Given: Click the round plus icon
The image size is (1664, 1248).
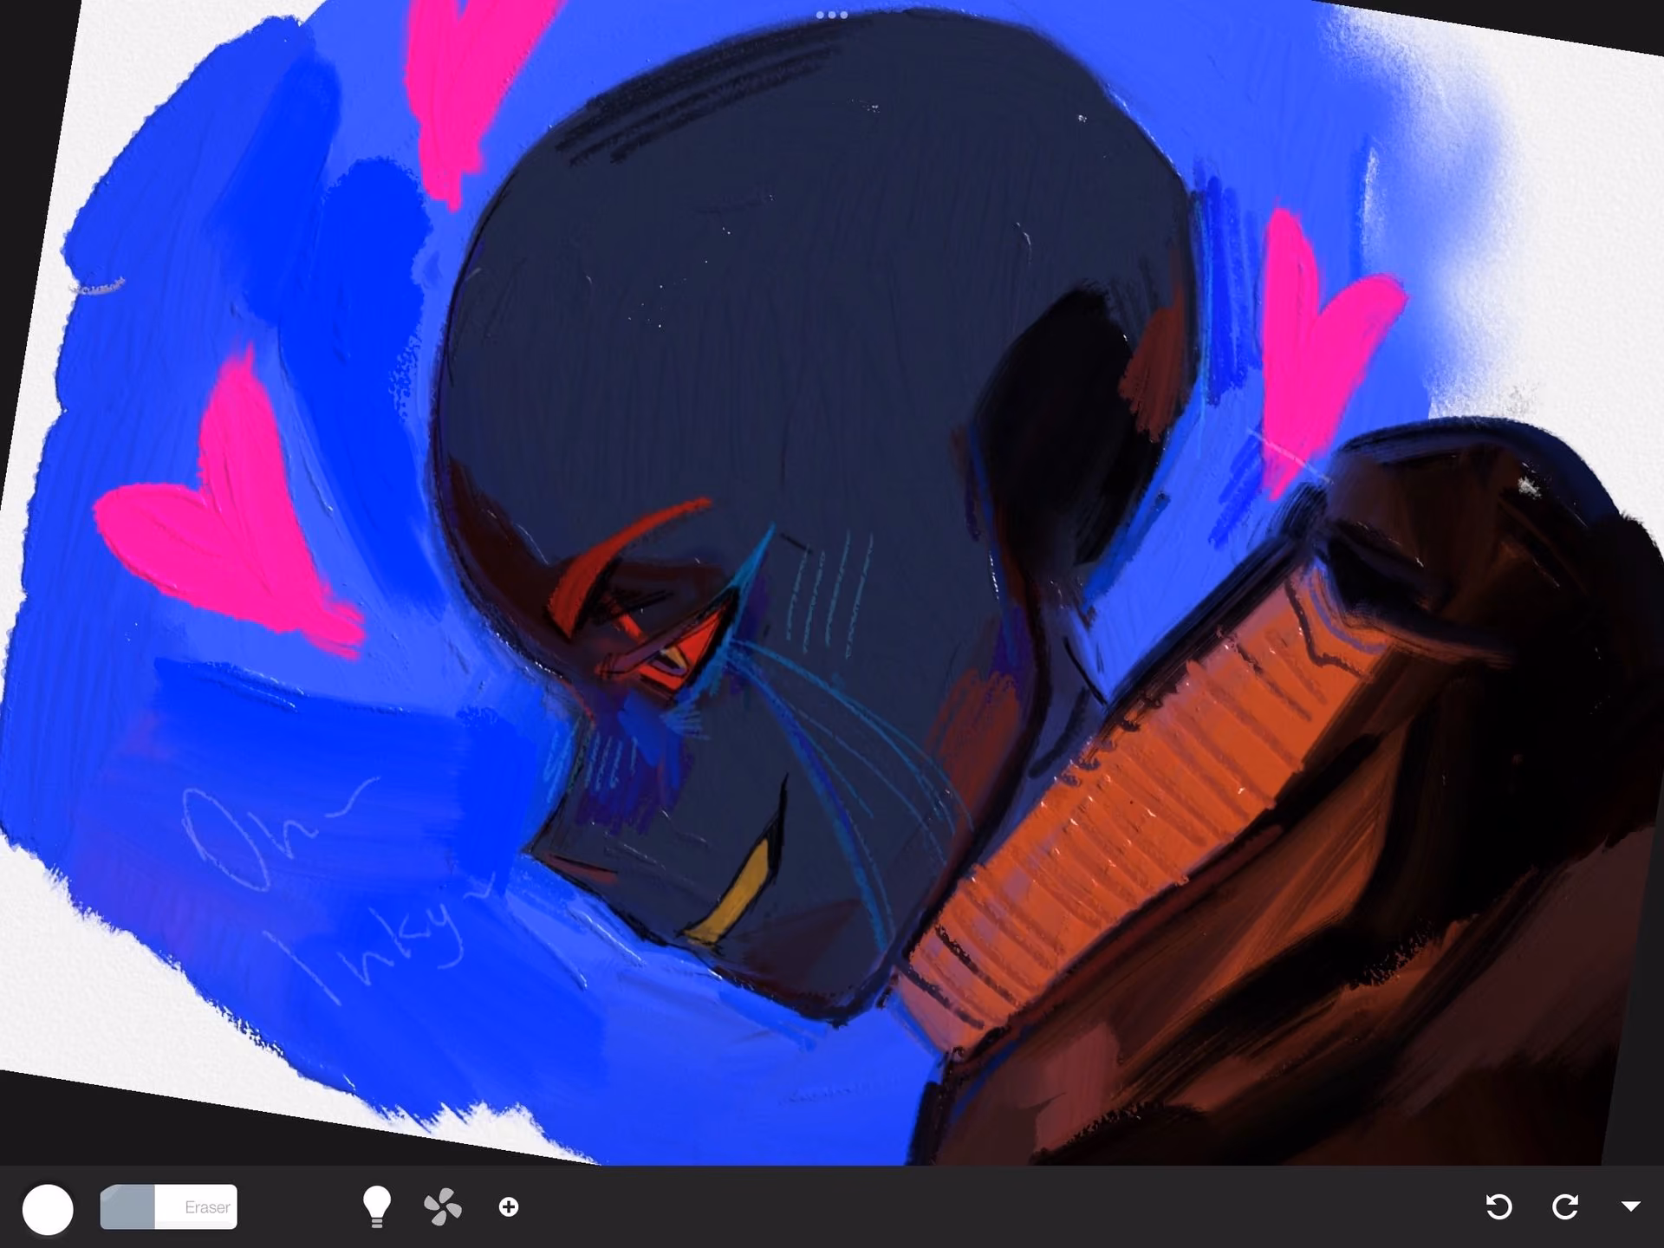Looking at the screenshot, I should [x=509, y=1206].
